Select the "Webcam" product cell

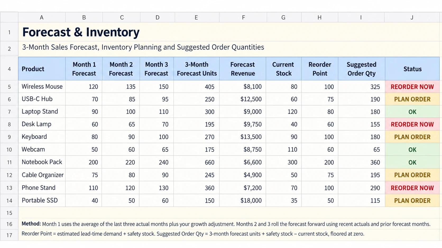(42, 149)
